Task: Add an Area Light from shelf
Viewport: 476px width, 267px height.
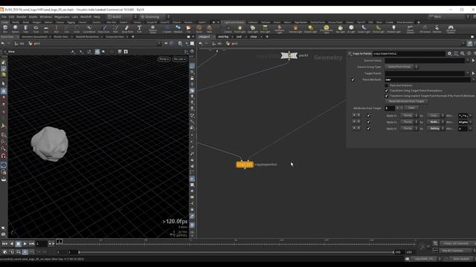Action: tap(265, 29)
